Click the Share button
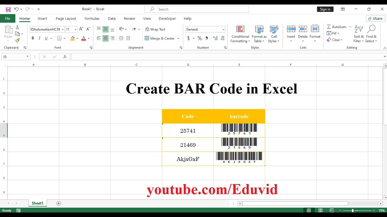 (x=376, y=18)
